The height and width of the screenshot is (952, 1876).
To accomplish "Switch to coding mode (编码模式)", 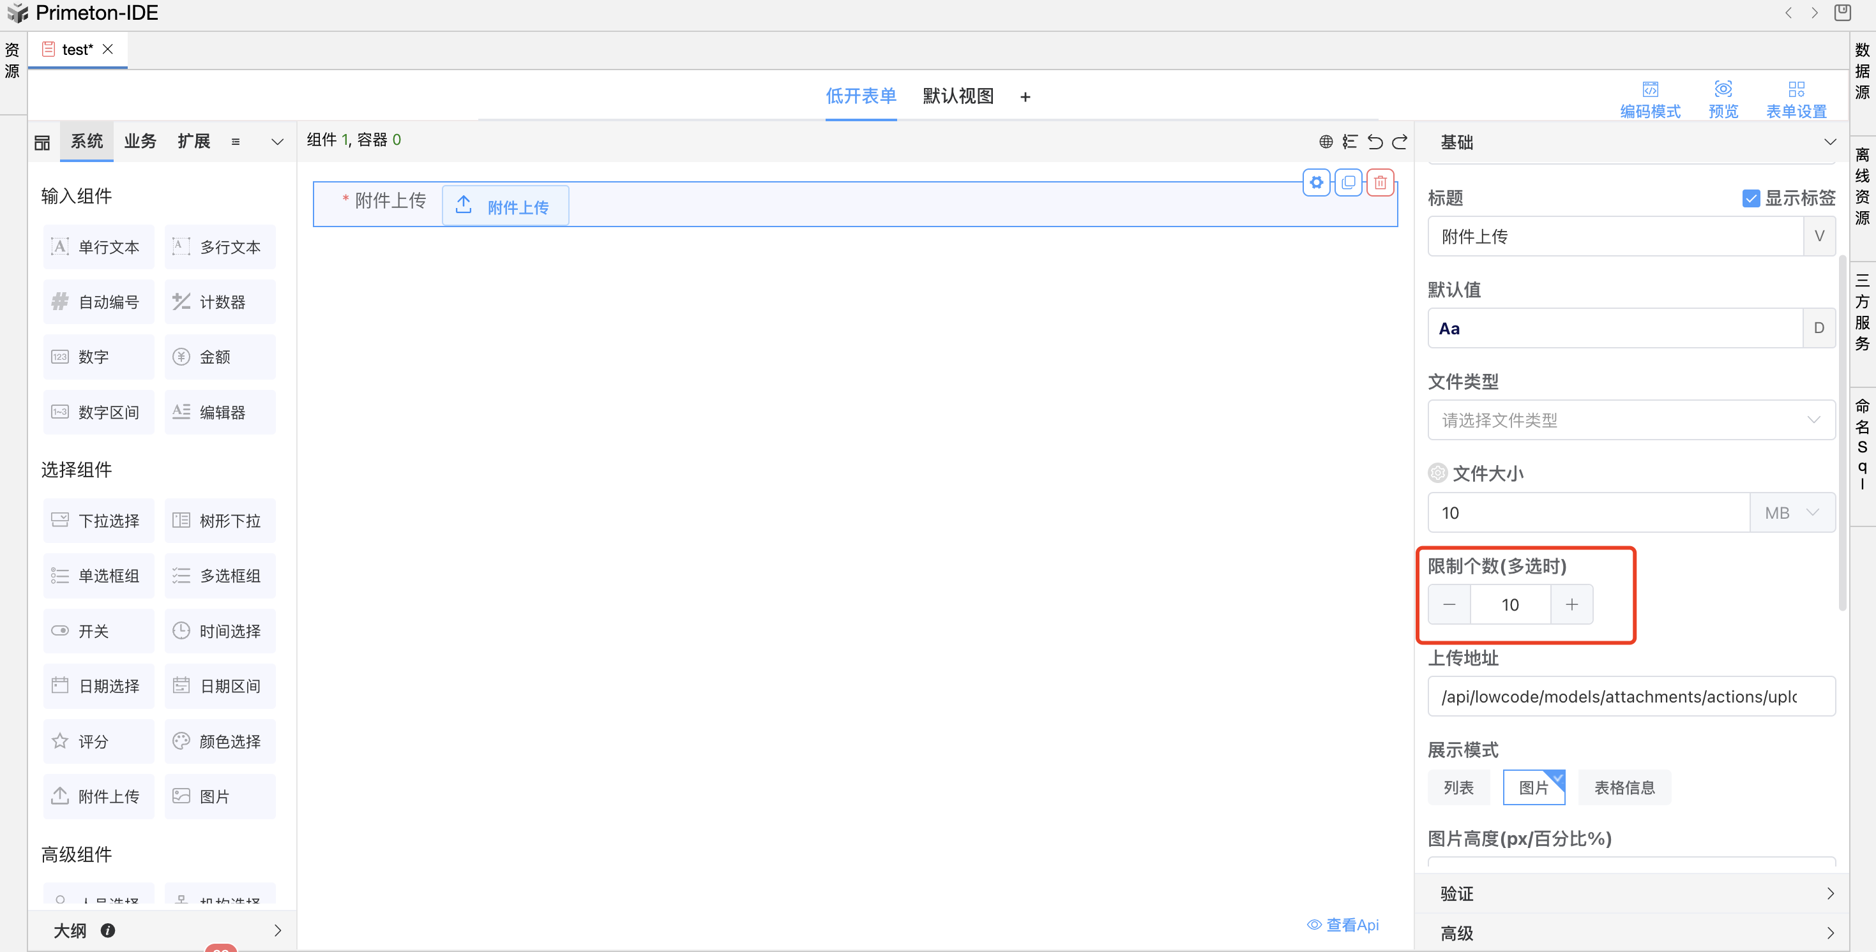I will click(1649, 98).
